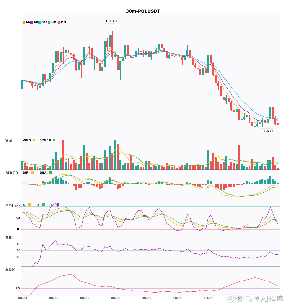Click the 100 axis value in KDJ
This screenshot has height=307, width=286.
(17, 206)
